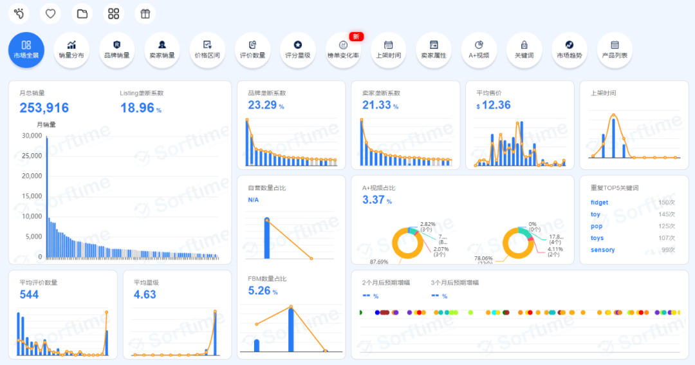695x365 pixels.
Task: Open the 榜单变化率 tab
Action: (343, 50)
